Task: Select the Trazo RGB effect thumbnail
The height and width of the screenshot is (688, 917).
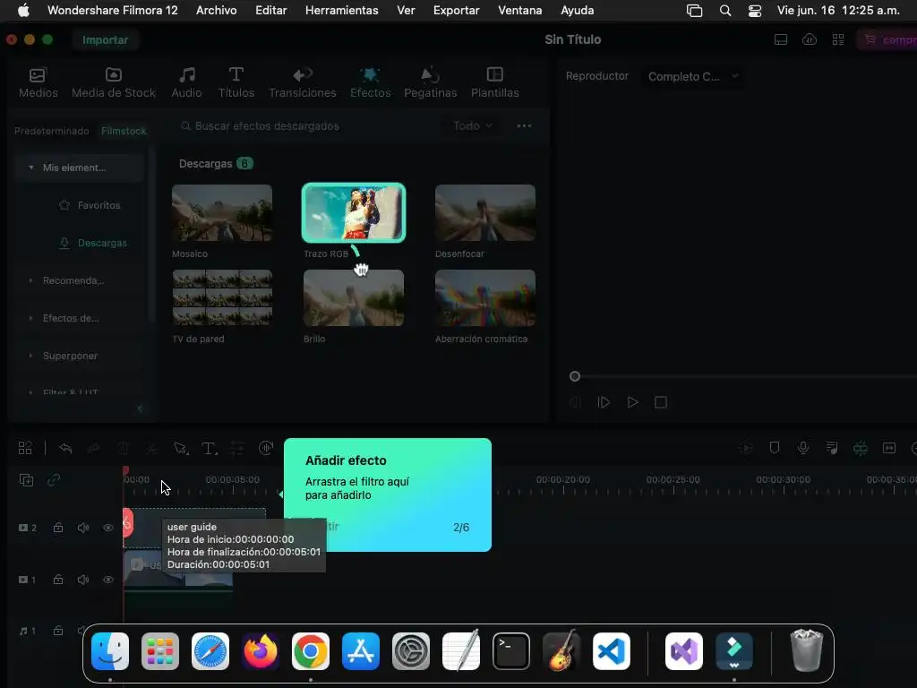Action: tap(353, 213)
